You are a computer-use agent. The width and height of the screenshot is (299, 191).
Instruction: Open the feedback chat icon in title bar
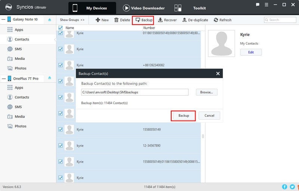[x=258, y=5]
